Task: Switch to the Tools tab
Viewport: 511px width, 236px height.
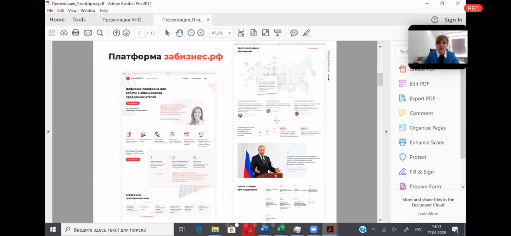Action: click(79, 20)
